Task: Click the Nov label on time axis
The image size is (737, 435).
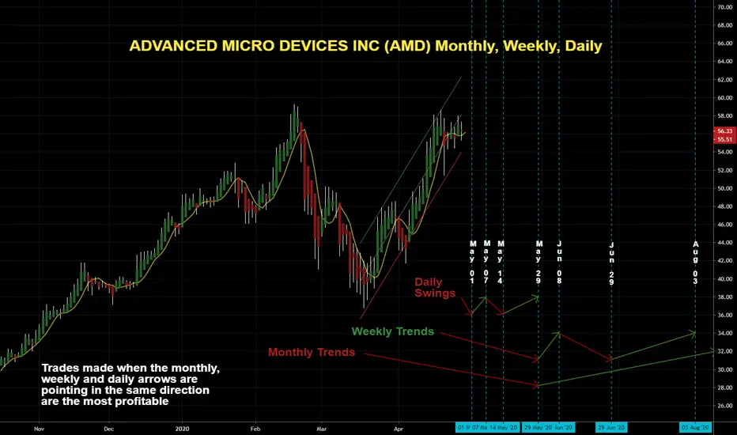Action: click(39, 429)
